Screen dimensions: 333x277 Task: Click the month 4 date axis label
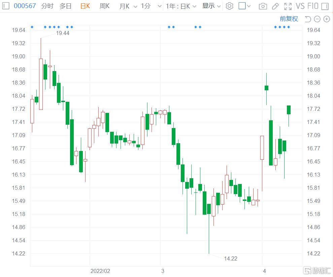point(264,271)
